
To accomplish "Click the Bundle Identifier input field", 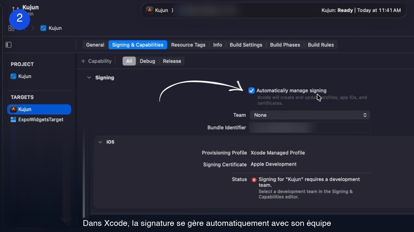I will (x=310, y=128).
